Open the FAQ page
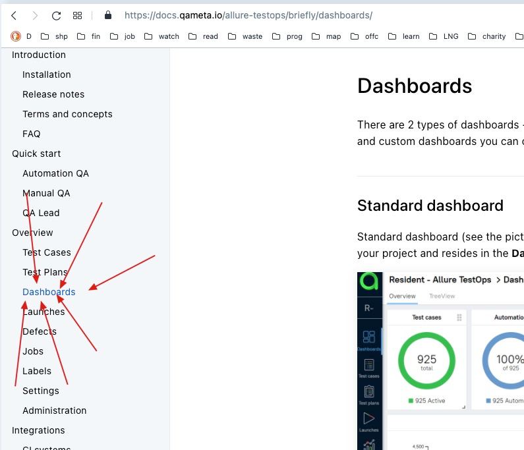 pos(32,134)
